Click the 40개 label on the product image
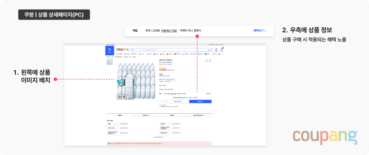The image size is (369, 155). click(x=122, y=97)
